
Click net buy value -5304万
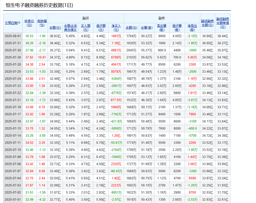click(x=116, y=79)
